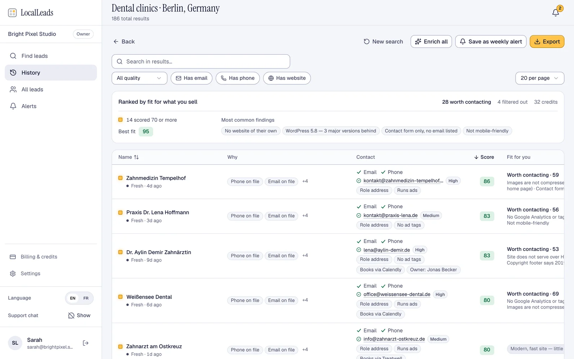
Task: Click the sparkle icon on Enrich all
Action: coord(418,42)
